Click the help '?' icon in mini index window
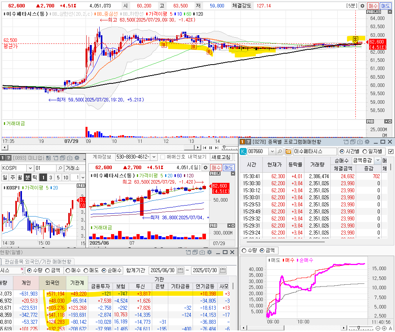 pyautogui.click(x=9, y=158)
